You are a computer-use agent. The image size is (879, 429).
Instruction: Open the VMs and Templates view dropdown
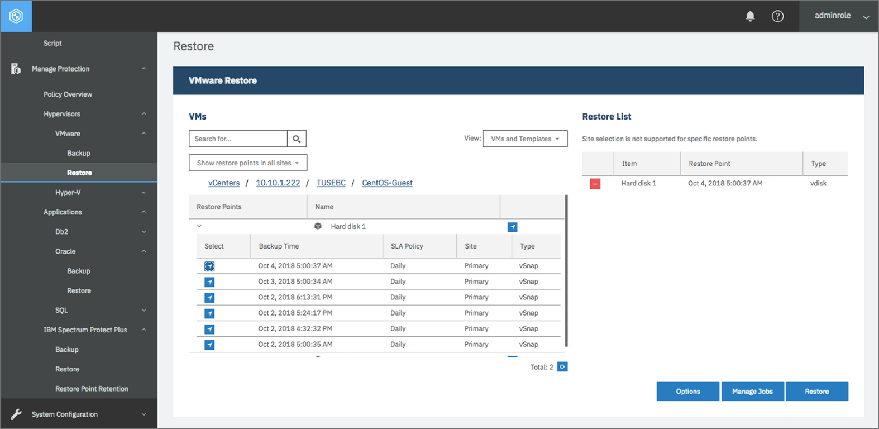525,139
